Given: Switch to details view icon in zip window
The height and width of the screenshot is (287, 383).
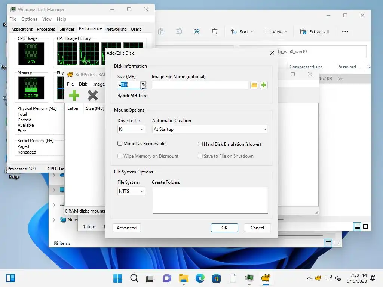Looking at the screenshot, I should (x=357, y=227).
